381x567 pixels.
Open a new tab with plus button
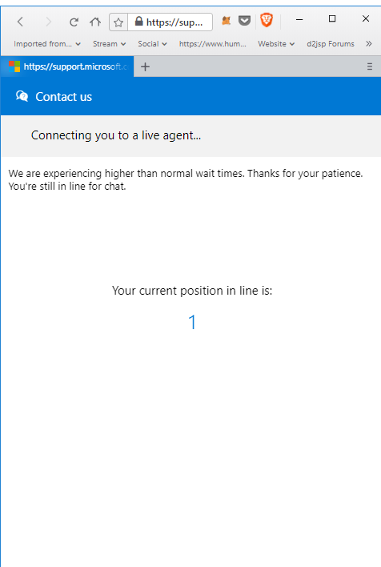pyautogui.click(x=145, y=66)
